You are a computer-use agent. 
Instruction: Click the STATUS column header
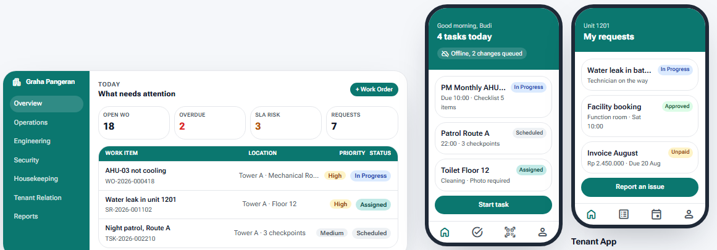(x=380, y=153)
